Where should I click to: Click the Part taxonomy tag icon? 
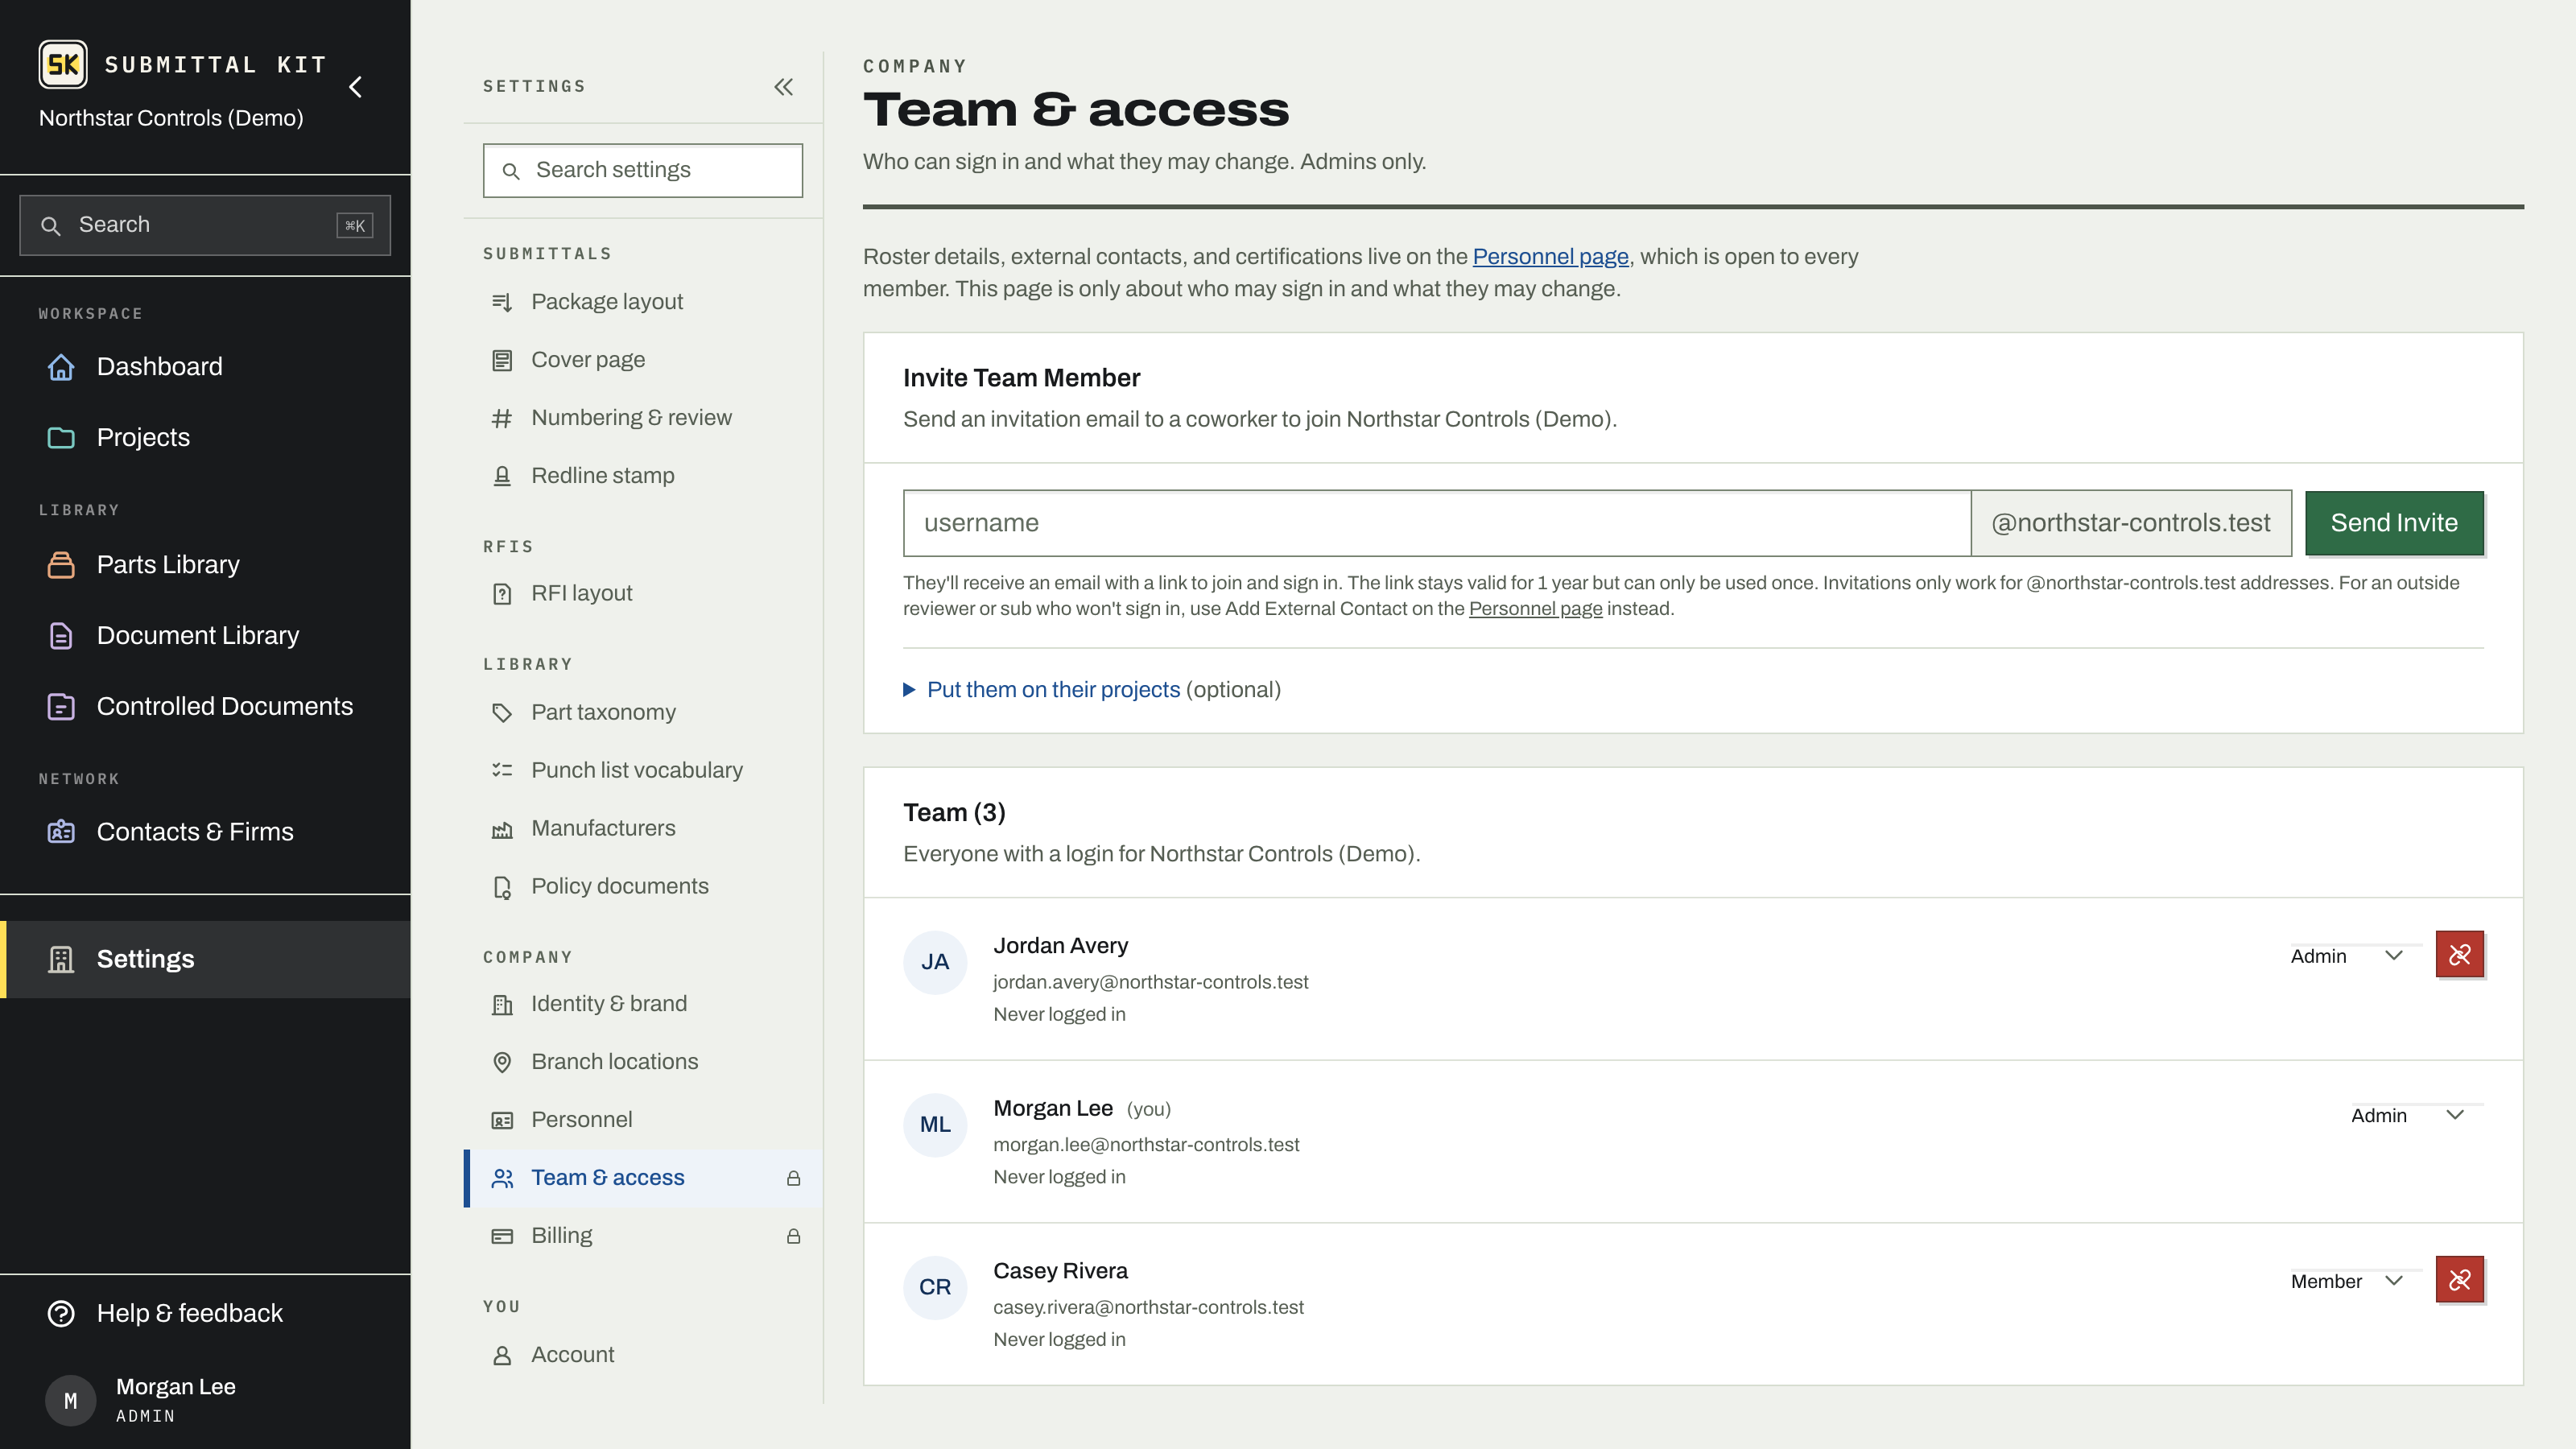502,713
